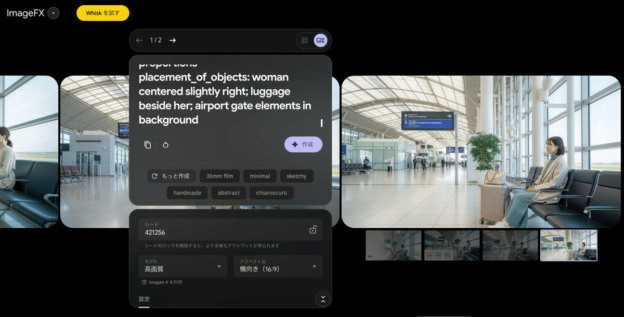Image resolution: width=624 pixels, height=317 pixels.
Task: Click the forward arrow to the next prompt
Action: [173, 40]
